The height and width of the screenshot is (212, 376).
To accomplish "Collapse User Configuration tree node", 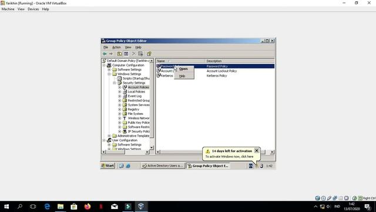I will 104,140.
